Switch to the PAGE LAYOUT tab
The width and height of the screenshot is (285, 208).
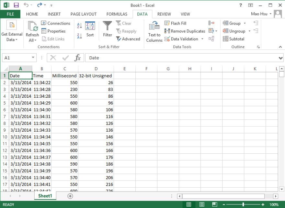[84, 14]
